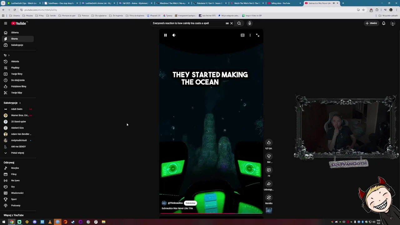Open the on-screen keyboard in search box
400x225 pixels.
(227, 23)
